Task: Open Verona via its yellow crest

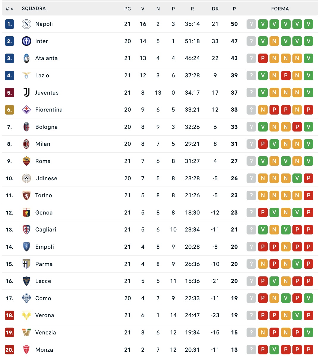Action: (27, 315)
